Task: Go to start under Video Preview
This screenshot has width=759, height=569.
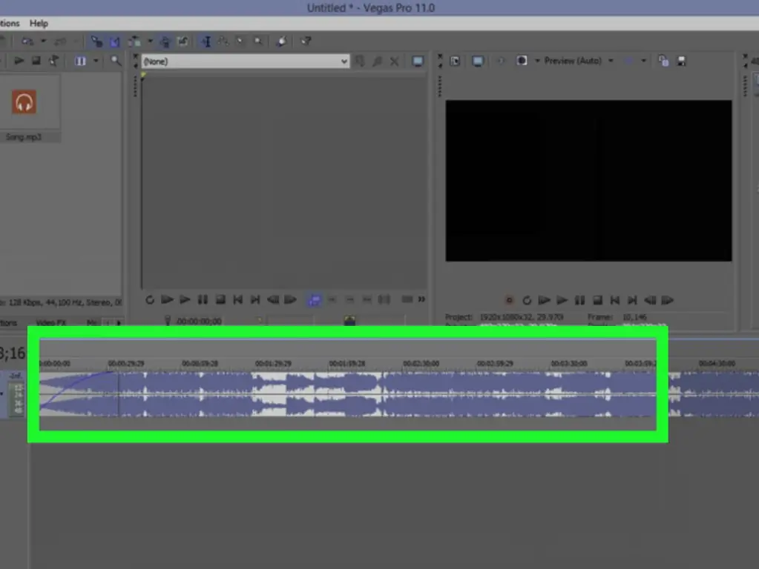Action: click(615, 301)
